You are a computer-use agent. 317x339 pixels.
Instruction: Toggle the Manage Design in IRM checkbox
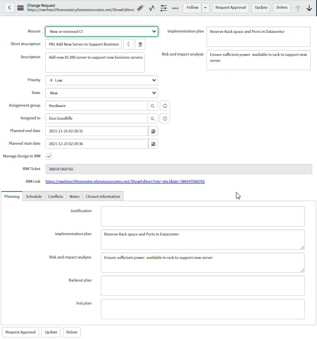pos(49,156)
